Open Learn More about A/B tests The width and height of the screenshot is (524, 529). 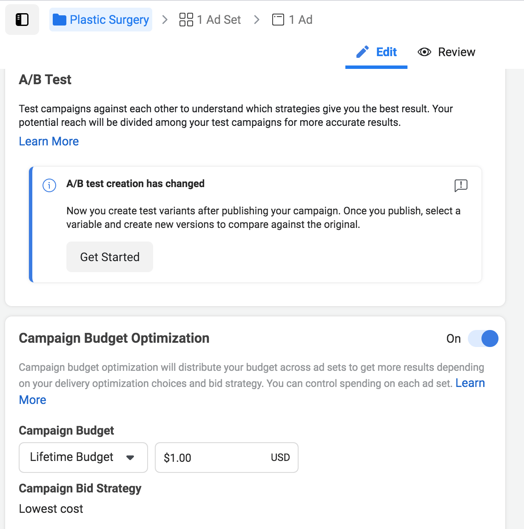[x=48, y=141]
